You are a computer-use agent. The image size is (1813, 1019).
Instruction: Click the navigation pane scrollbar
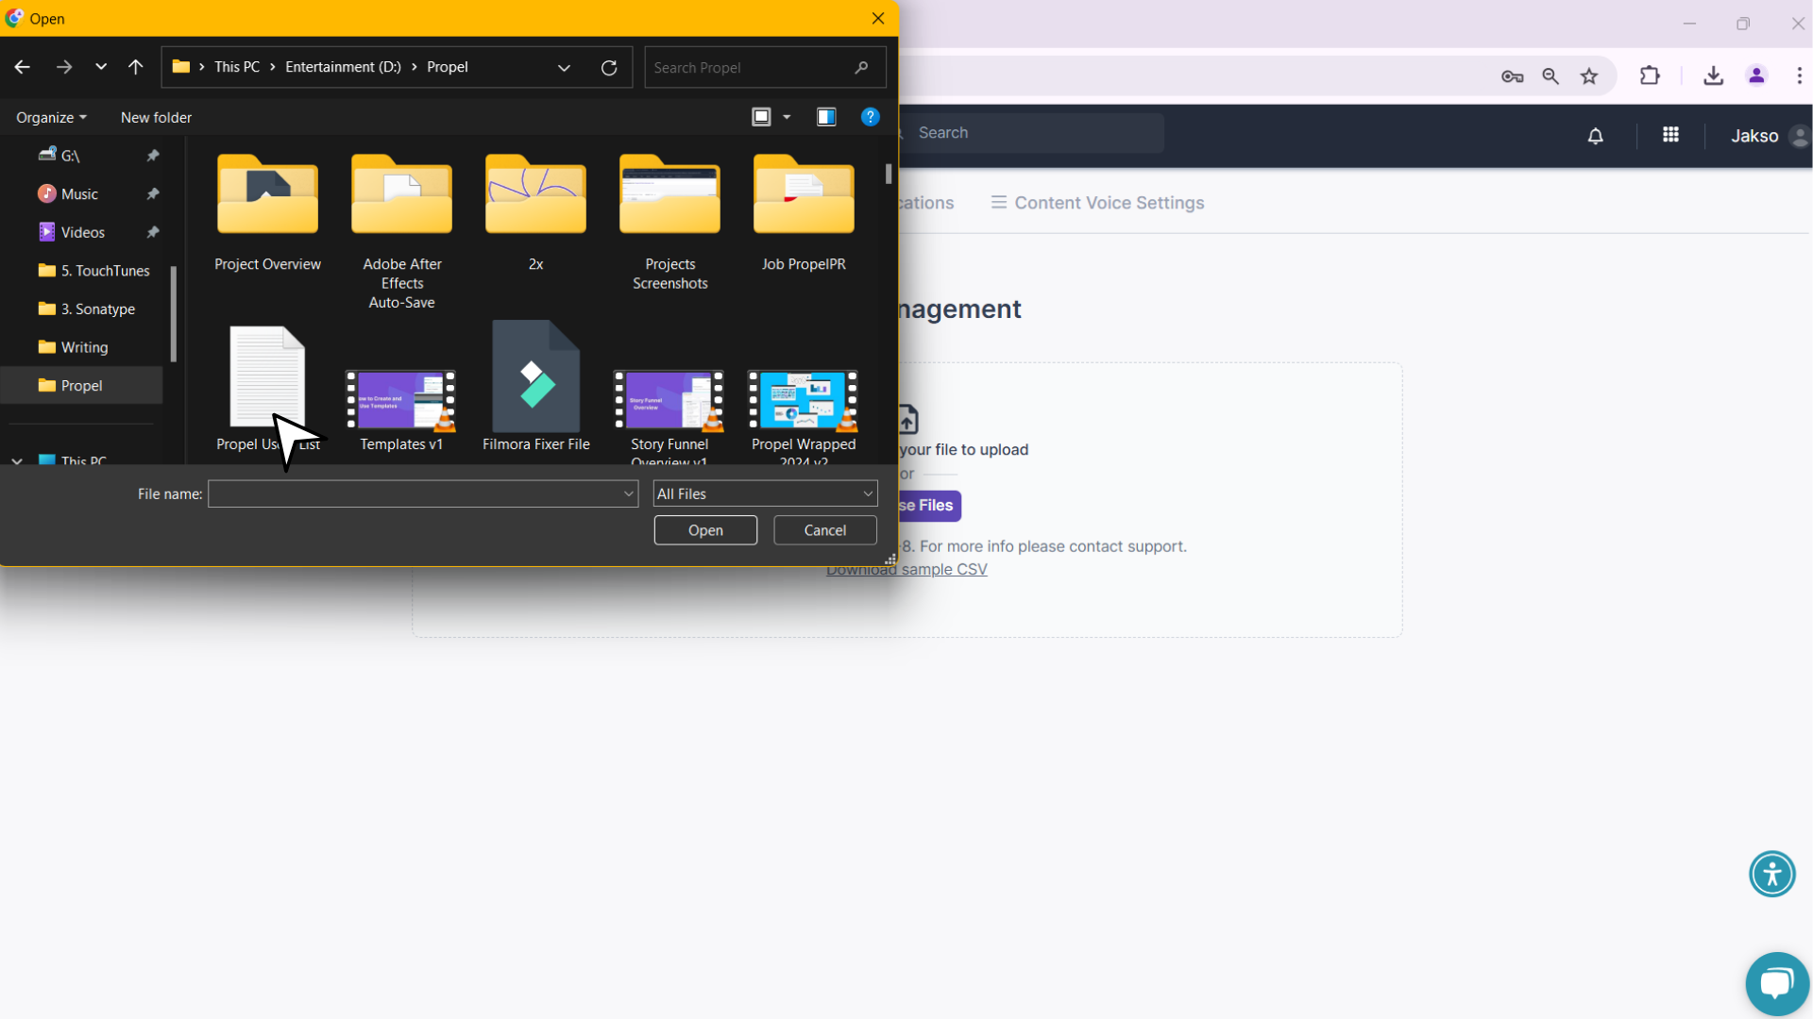[174, 313]
